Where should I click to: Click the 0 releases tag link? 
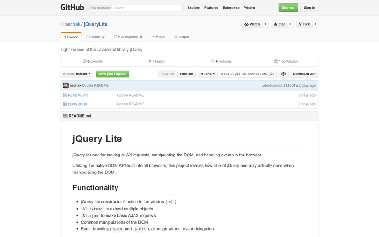[221, 61]
